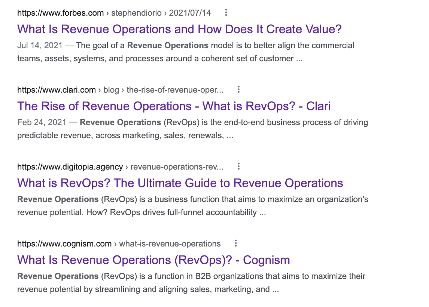This screenshot has width=429, height=307.
Task: Select the stephendiorio breadcrumb segment
Action: tap(136, 12)
